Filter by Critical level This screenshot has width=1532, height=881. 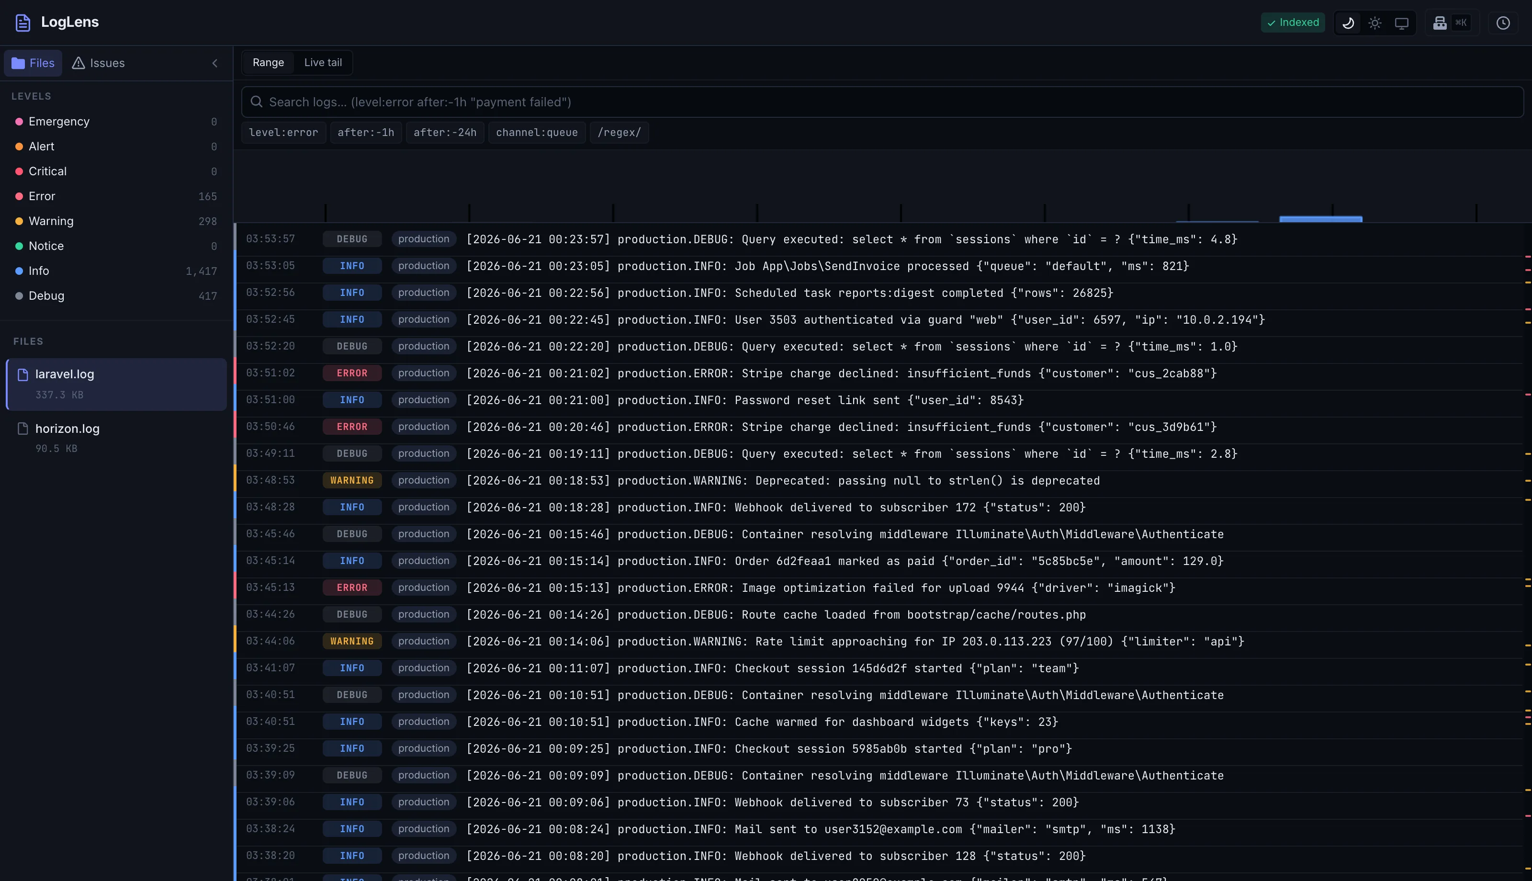[116, 171]
